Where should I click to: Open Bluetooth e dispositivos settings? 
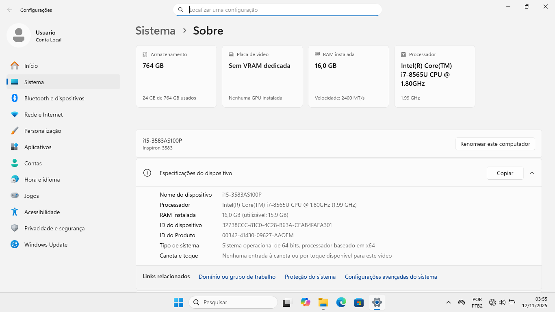click(53, 98)
